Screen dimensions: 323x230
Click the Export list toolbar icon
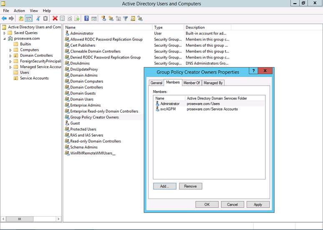coord(77,18)
